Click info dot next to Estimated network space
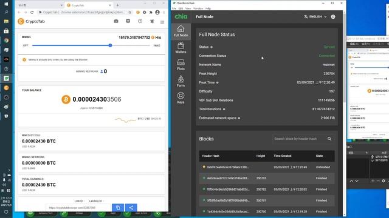The image size is (389, 218). [x=239, y=118]
